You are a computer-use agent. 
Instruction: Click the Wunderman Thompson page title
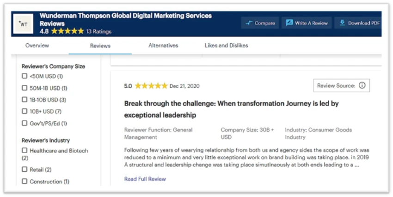126,19
